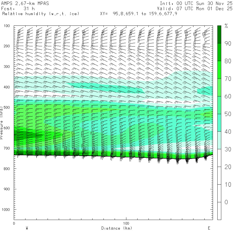Select the colorbar segment between 50 and 60
Viewport: 234px width, 234px height.
(x=219, y=105)
